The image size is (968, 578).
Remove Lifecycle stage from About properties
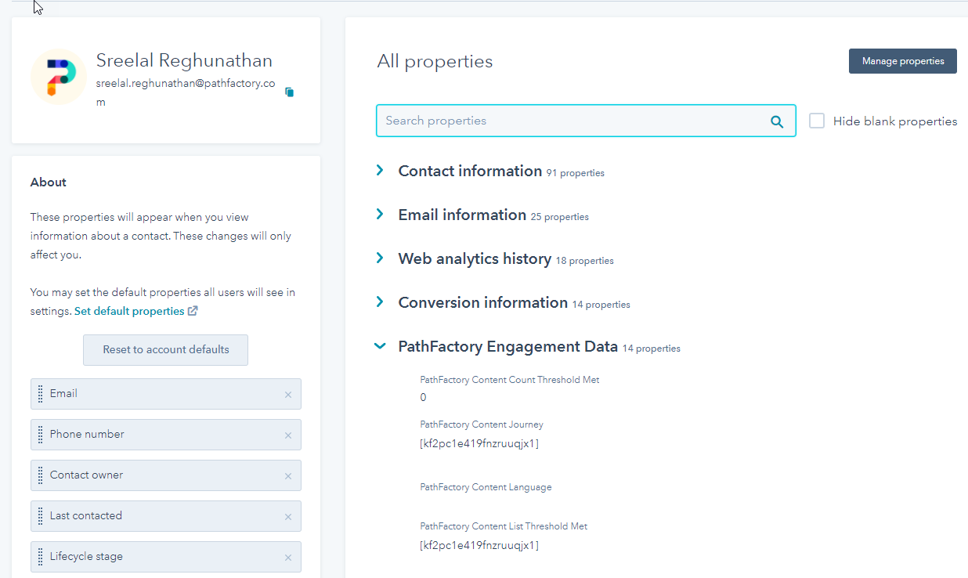(x=288, y=558)
